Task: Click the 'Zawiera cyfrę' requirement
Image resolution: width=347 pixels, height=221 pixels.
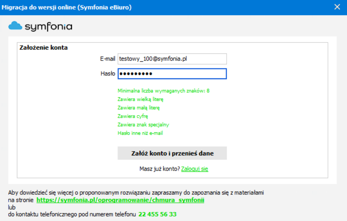Action: (x=132, y=116)
